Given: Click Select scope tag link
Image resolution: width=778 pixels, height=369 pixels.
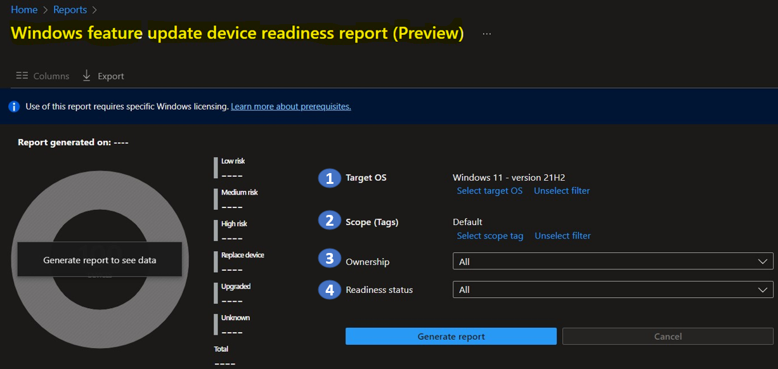Looking at the screenshot, I should 490,235.
